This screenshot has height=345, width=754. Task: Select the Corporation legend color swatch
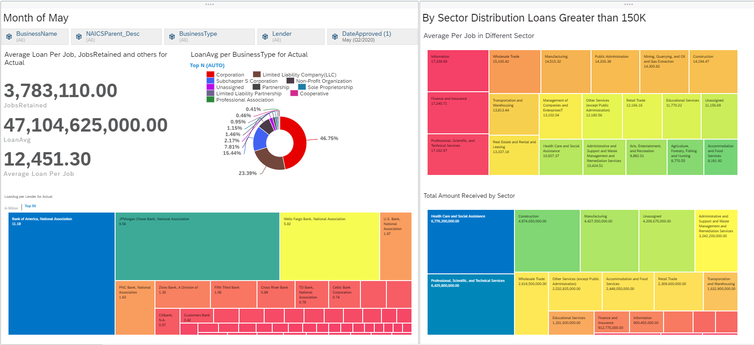coord(210,75)
